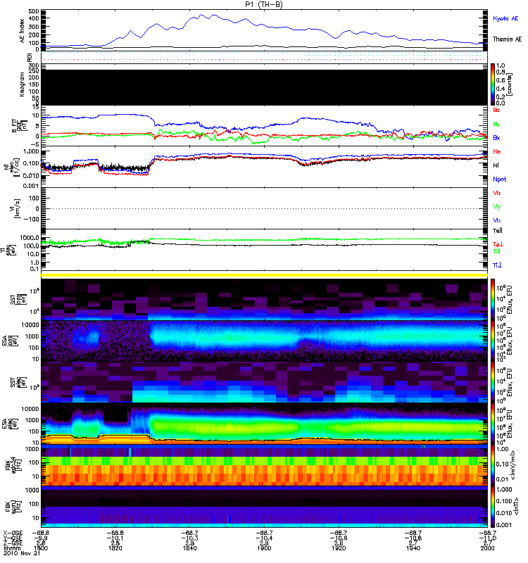528x563 pixels.
Task: Click the Y-GSE value -10.4
Action: 264,538
